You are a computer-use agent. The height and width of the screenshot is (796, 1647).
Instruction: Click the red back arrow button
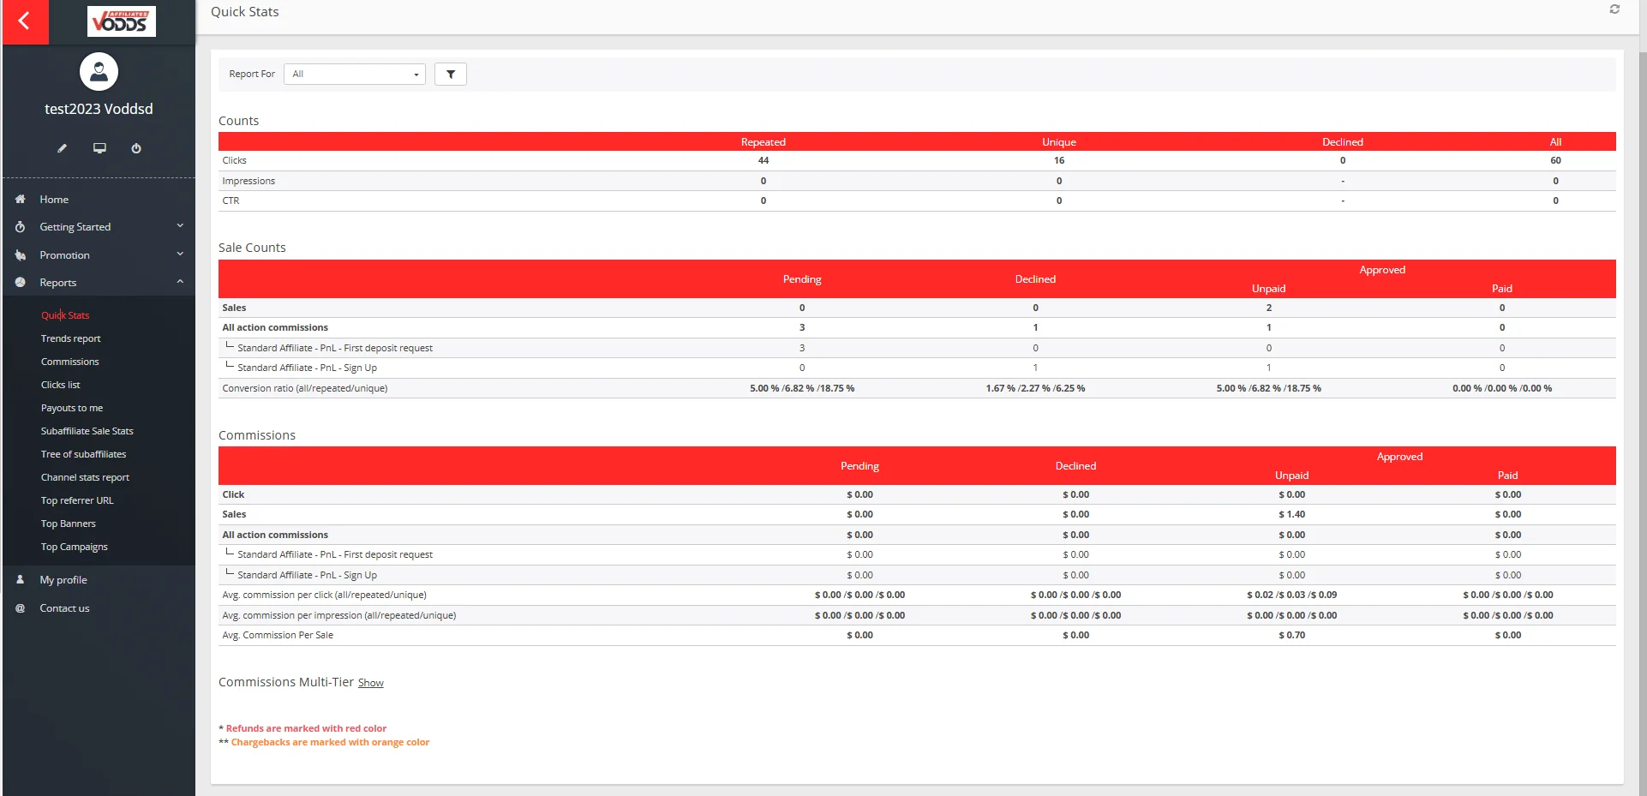coord(25,21)
